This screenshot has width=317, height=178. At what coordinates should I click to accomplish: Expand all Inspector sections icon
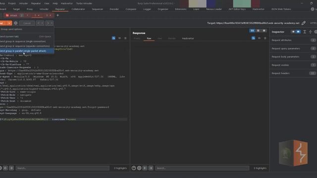click(305, 32)
